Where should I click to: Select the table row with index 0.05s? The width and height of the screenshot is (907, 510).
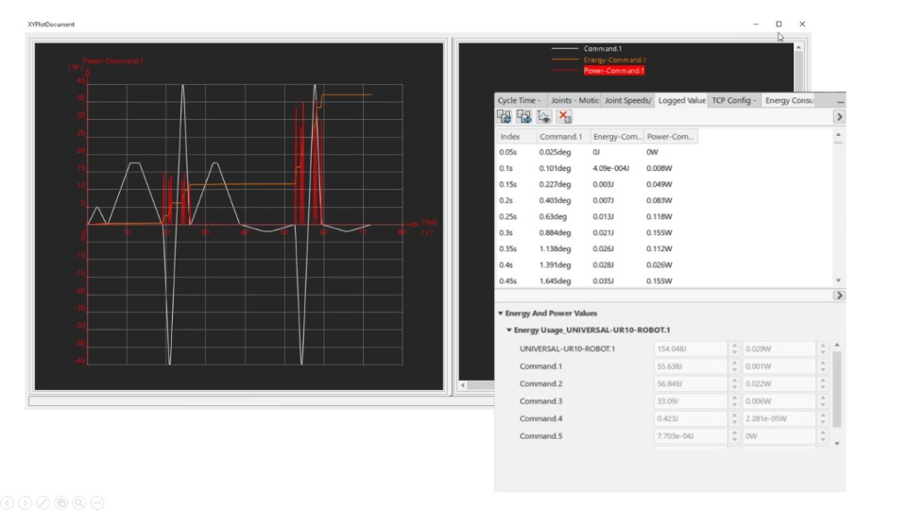[597, 152]
